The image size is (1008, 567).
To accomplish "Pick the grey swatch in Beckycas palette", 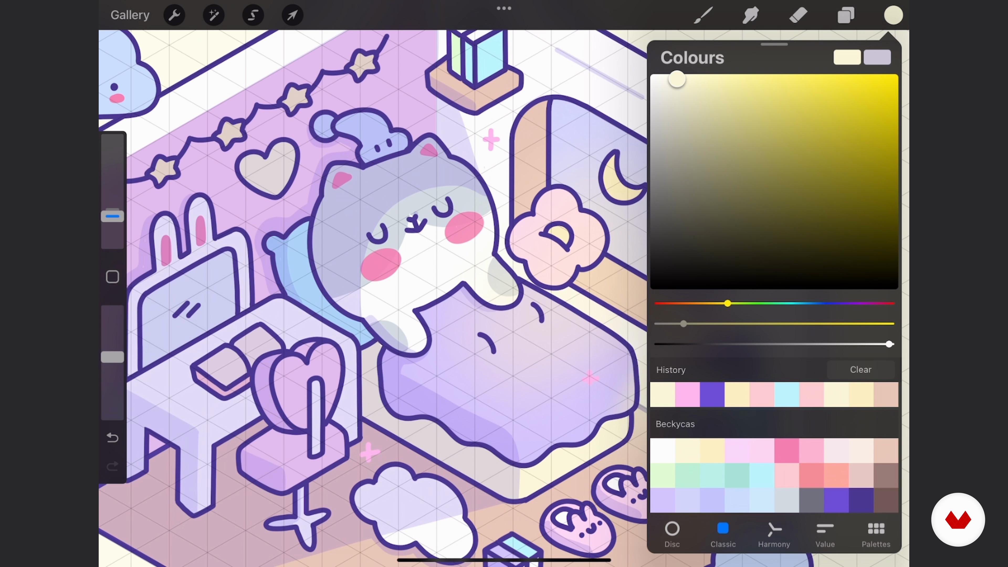I will pyautogui.click(x=811, y=500).
